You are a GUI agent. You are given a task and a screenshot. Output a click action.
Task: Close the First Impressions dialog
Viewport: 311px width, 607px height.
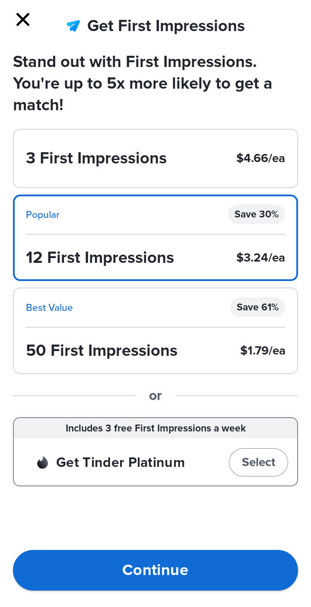[23, 19]
